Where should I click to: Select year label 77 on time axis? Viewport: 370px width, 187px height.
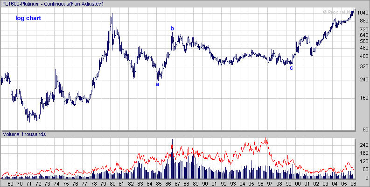pos(84,184)
